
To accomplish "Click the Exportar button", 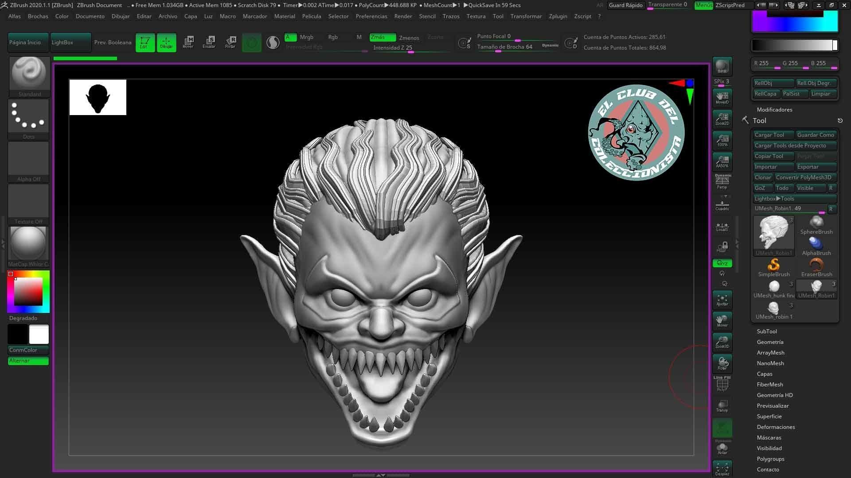I will tap(816, 167).
